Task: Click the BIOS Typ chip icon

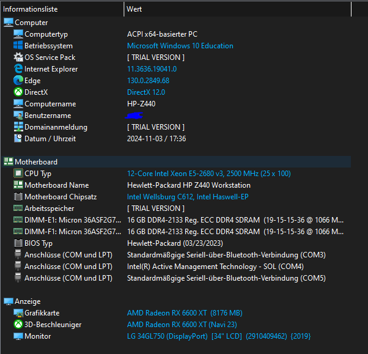Action: click(18, 243)
